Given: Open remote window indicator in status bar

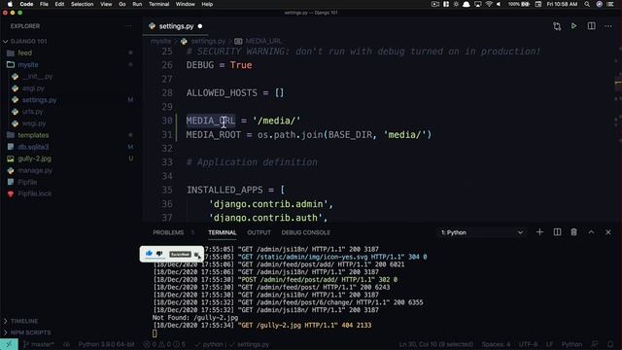Looking at the screenshot, I should (x=9, y=344).
